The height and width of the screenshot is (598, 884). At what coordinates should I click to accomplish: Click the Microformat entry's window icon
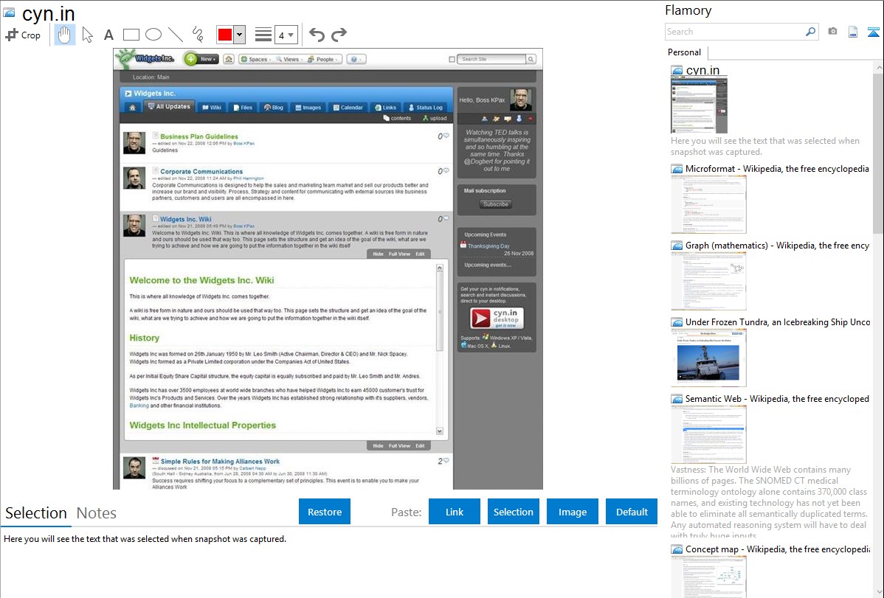[677, 169]
